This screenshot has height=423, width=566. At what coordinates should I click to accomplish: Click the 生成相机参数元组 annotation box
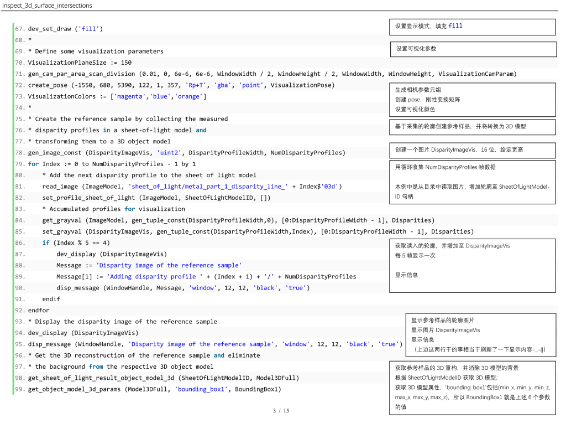472,100
